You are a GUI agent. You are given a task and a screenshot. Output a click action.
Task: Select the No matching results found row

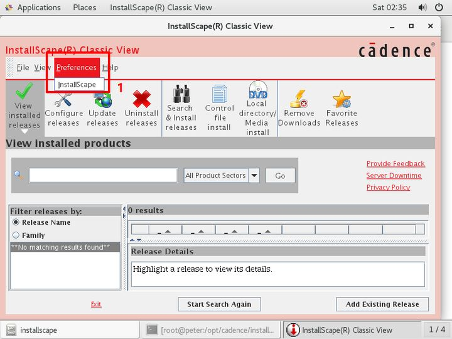[65, 247]
